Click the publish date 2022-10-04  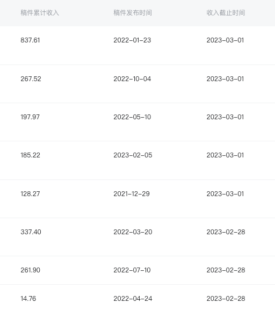(x=132, y=79)
